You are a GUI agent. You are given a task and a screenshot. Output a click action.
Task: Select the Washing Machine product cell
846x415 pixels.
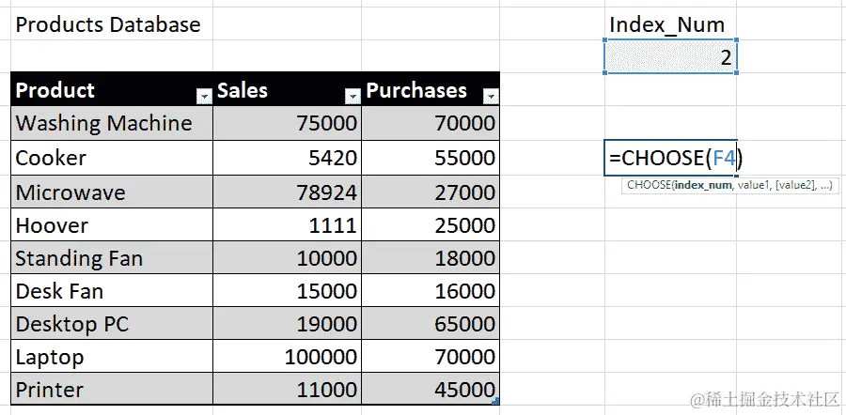tap(104, 123)
